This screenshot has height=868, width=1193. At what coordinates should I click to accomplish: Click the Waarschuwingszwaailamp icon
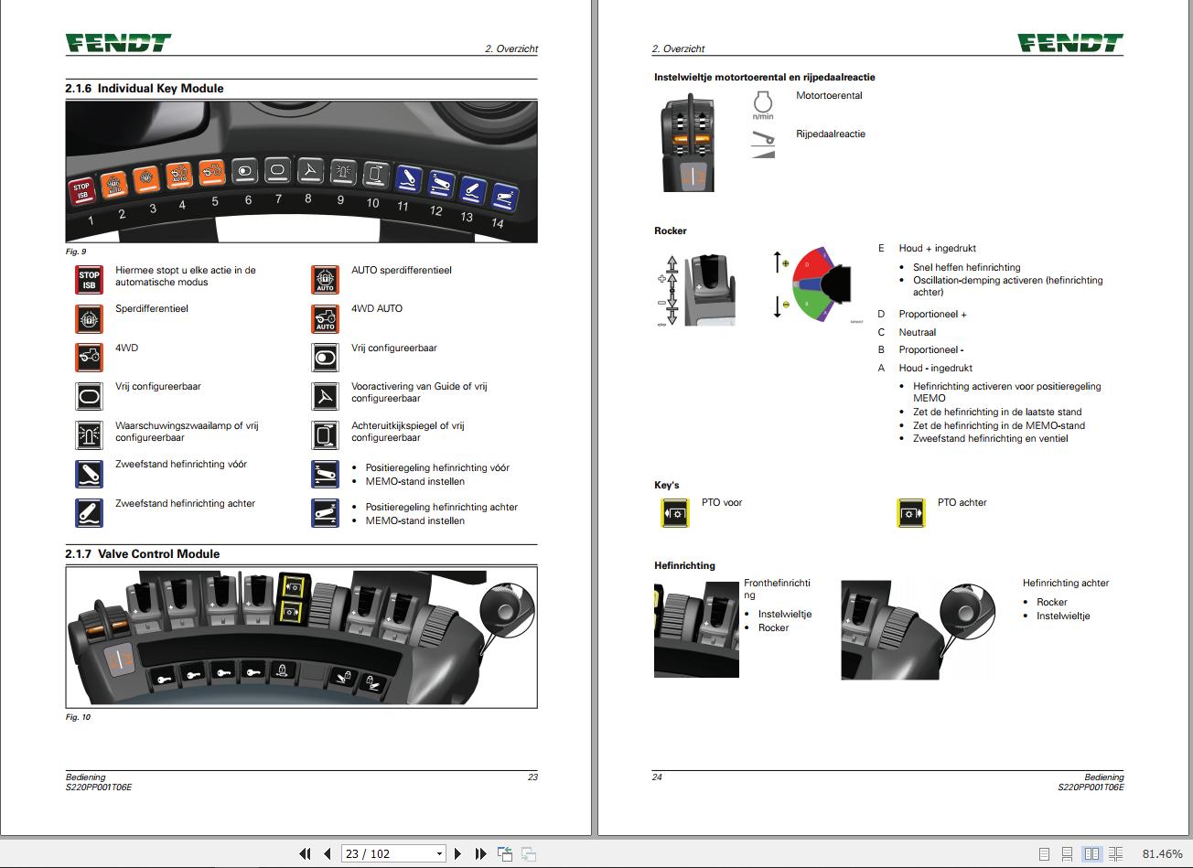point(89,434)
